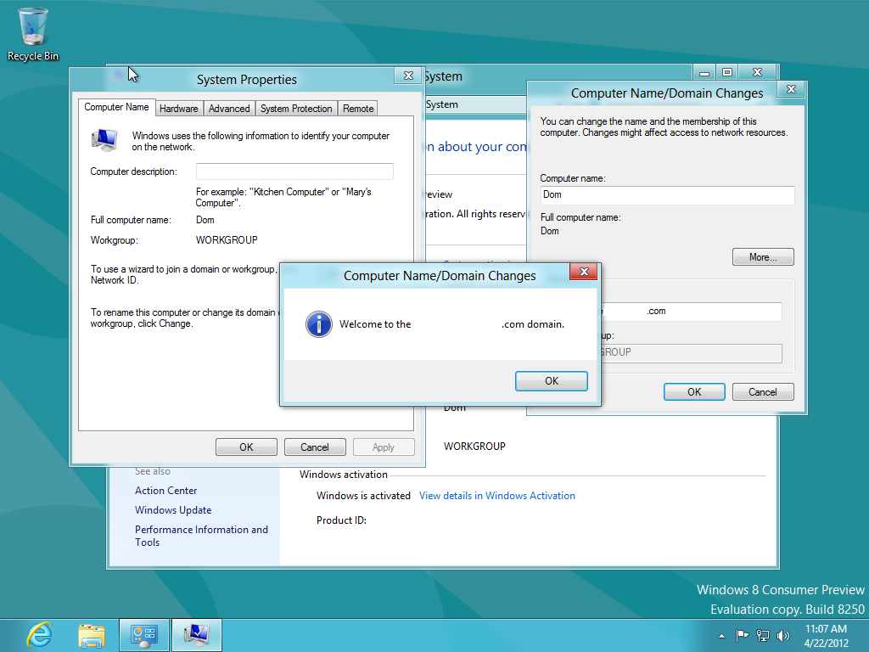The height and width of the screenshot is (652, 869).
Task: Select the System Properties taskbar button
Action: click(x=197, y=635)
